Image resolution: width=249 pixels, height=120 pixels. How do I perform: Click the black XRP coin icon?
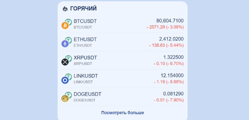(65, 62)
